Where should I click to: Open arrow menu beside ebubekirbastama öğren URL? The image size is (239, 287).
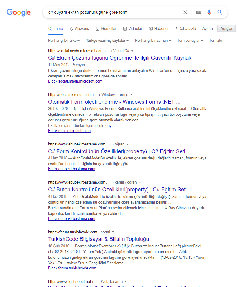tap(127, 144)
